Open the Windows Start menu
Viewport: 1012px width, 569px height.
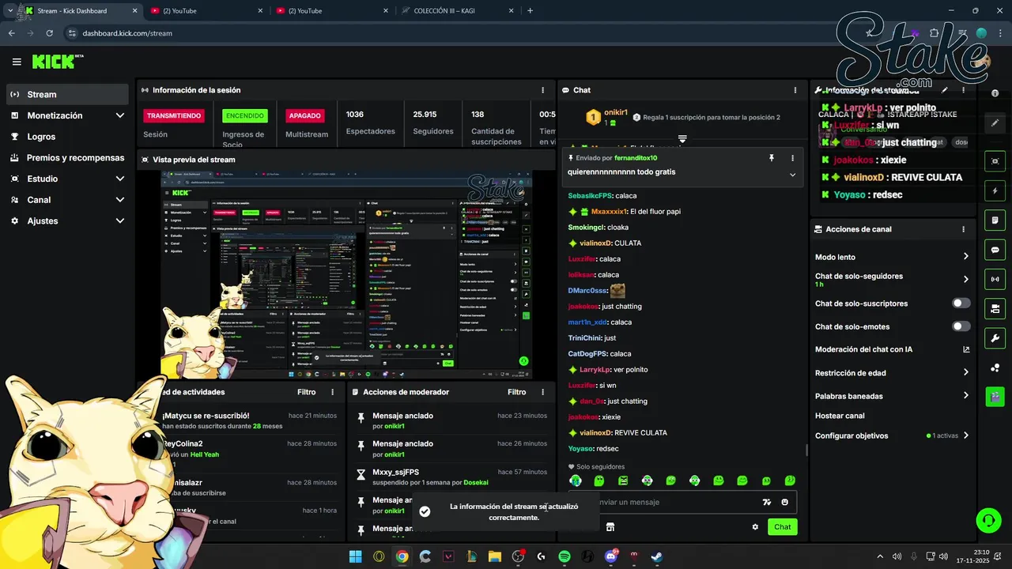coord(356,556)
